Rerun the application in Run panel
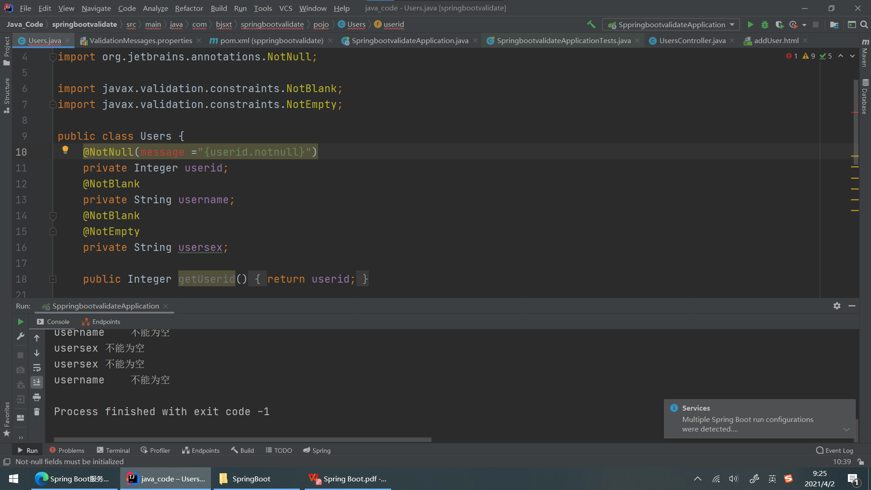 [x=20, y=322]
